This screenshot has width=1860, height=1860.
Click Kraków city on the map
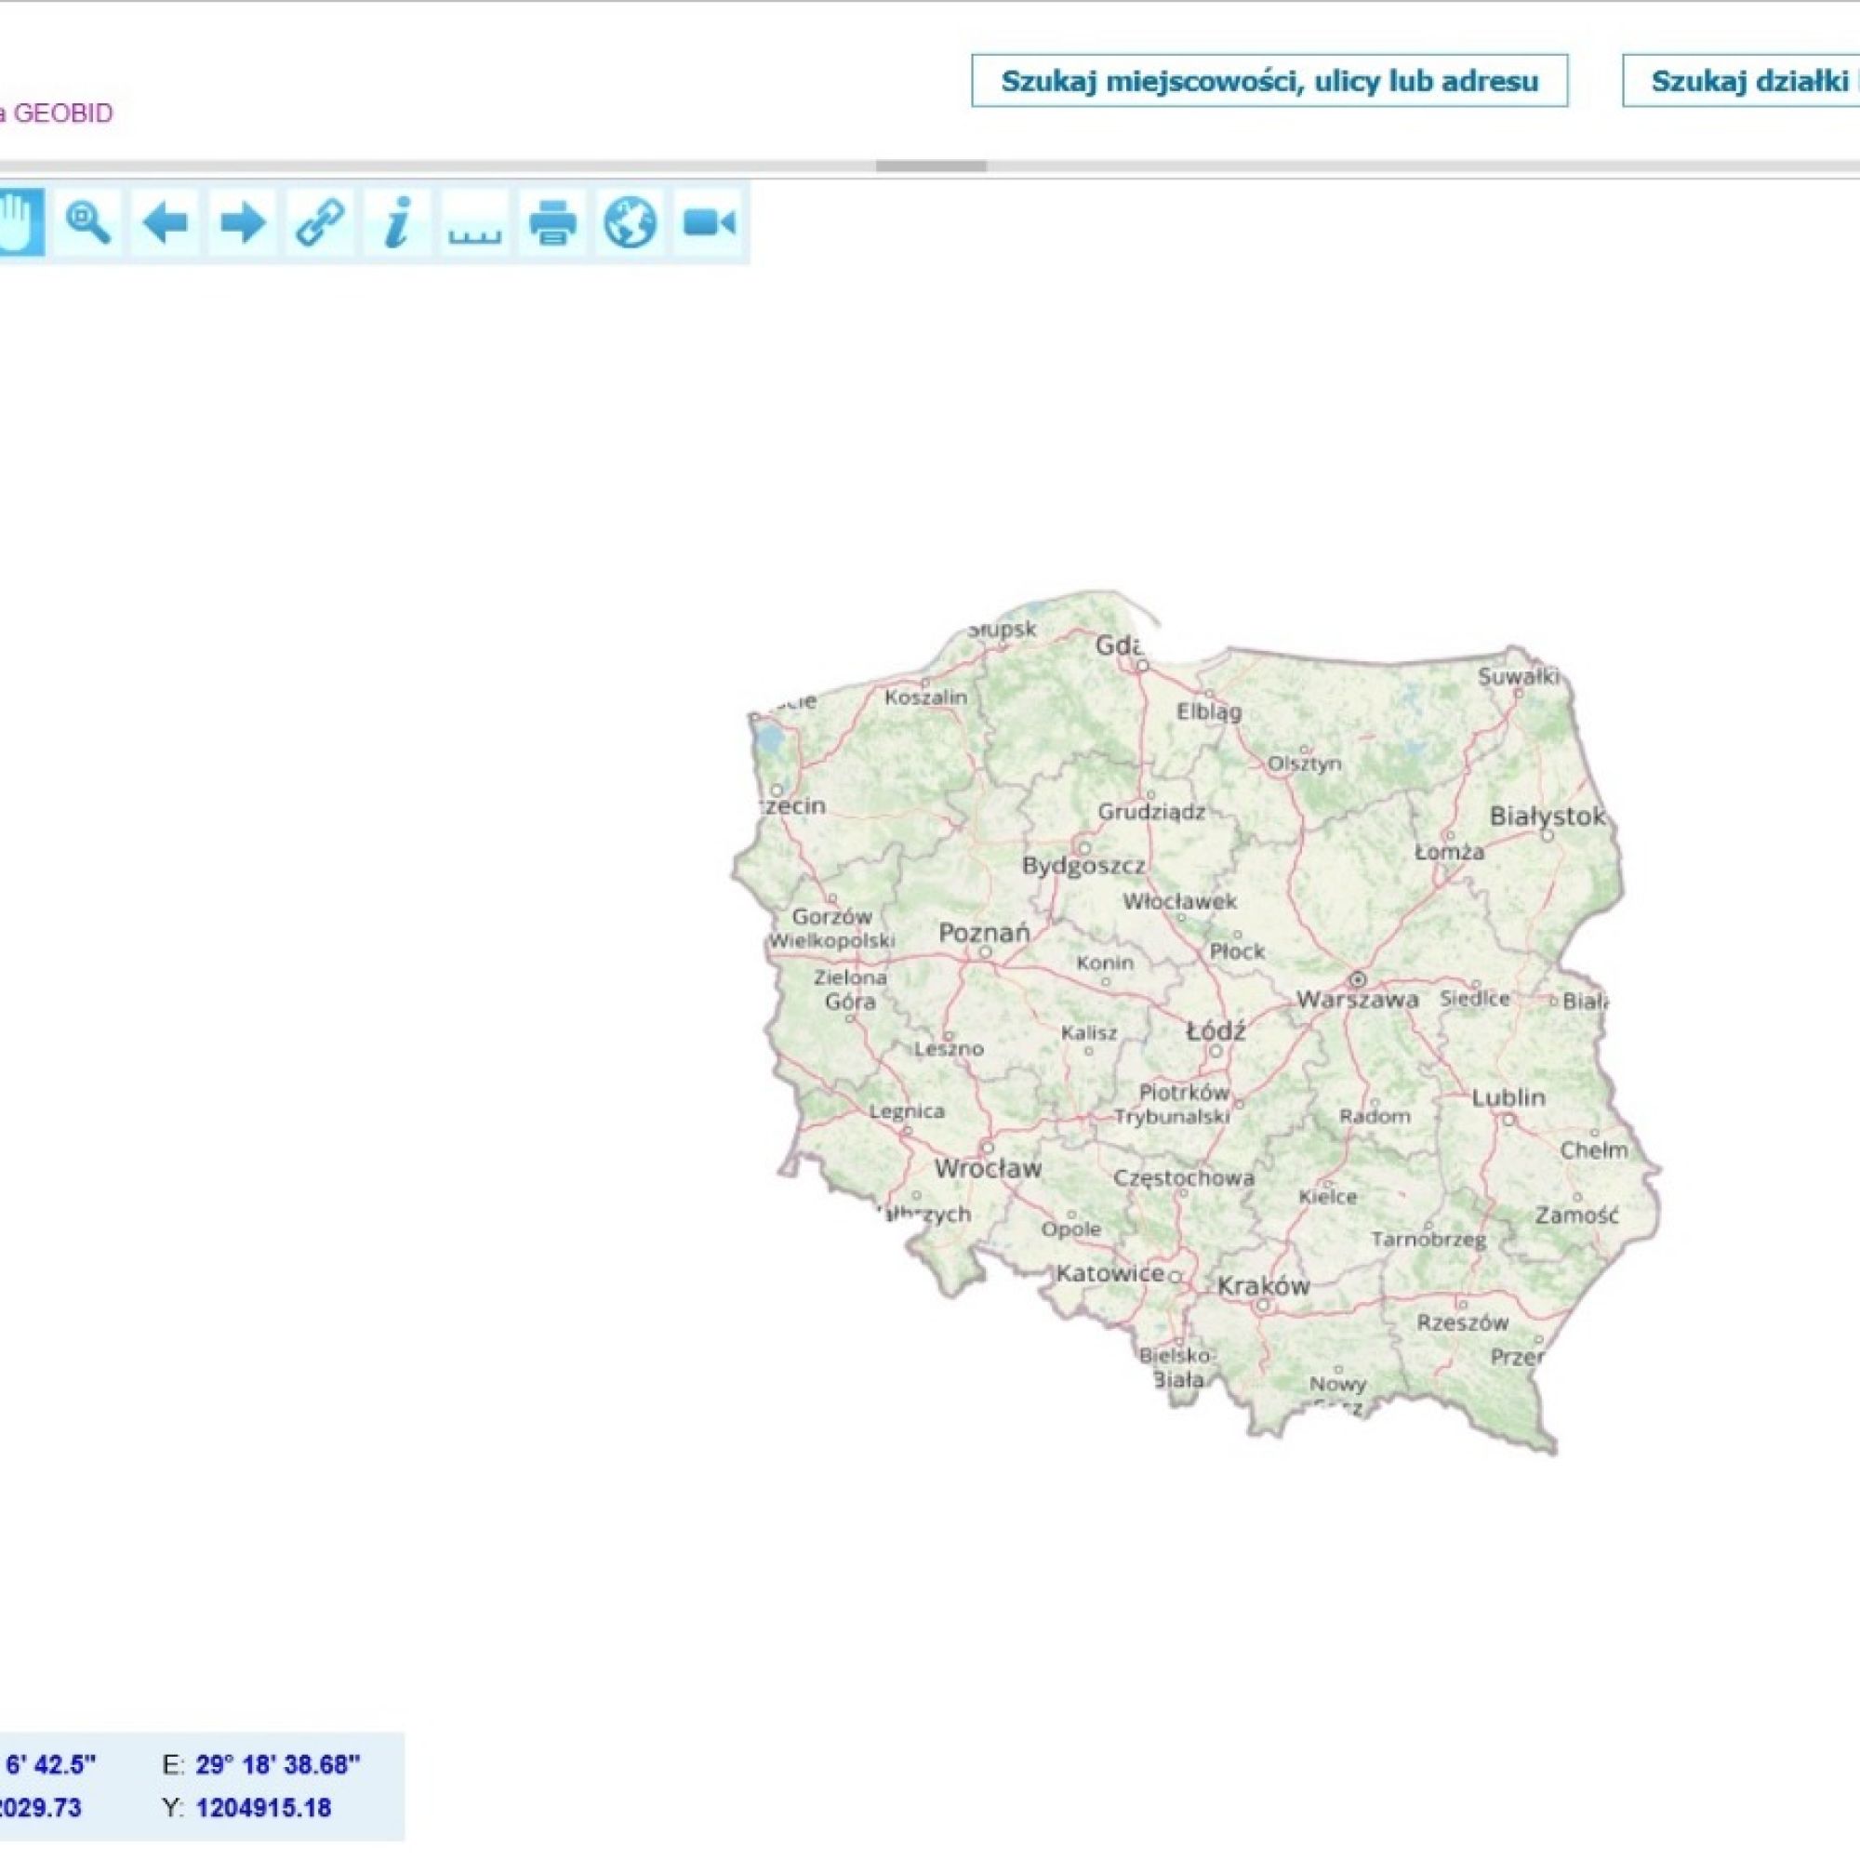click(1263, 1285)
